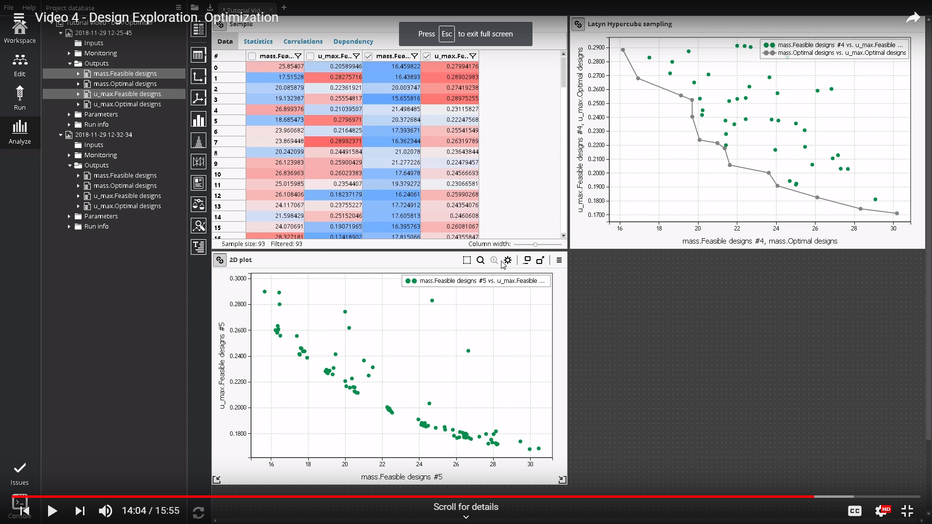The height and width of the screenshot is (524, 932).
Task: Uncheck the second u_max.Fe column checkbox
Action: tap(427, 56)
